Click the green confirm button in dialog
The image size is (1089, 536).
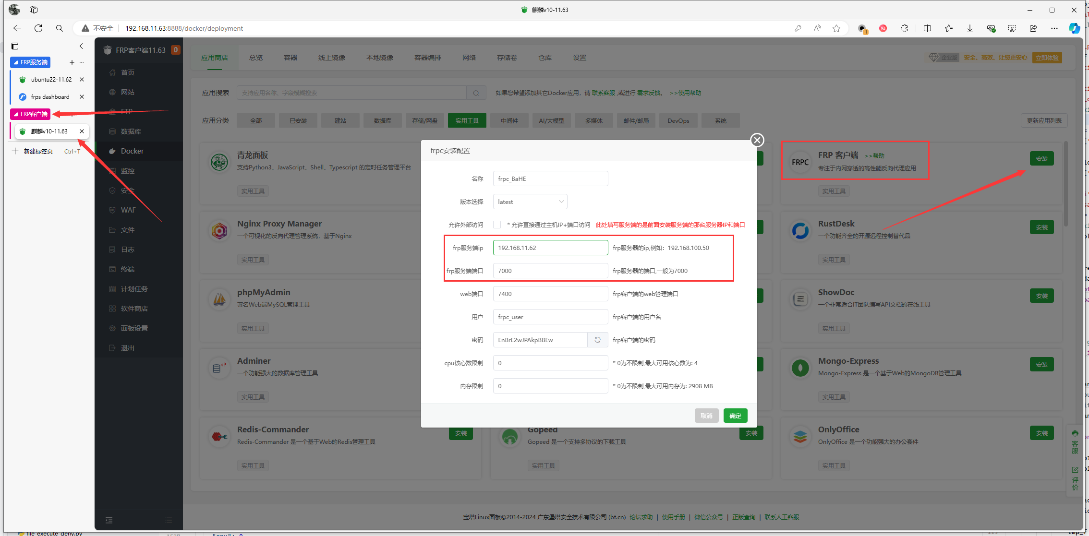735,416
